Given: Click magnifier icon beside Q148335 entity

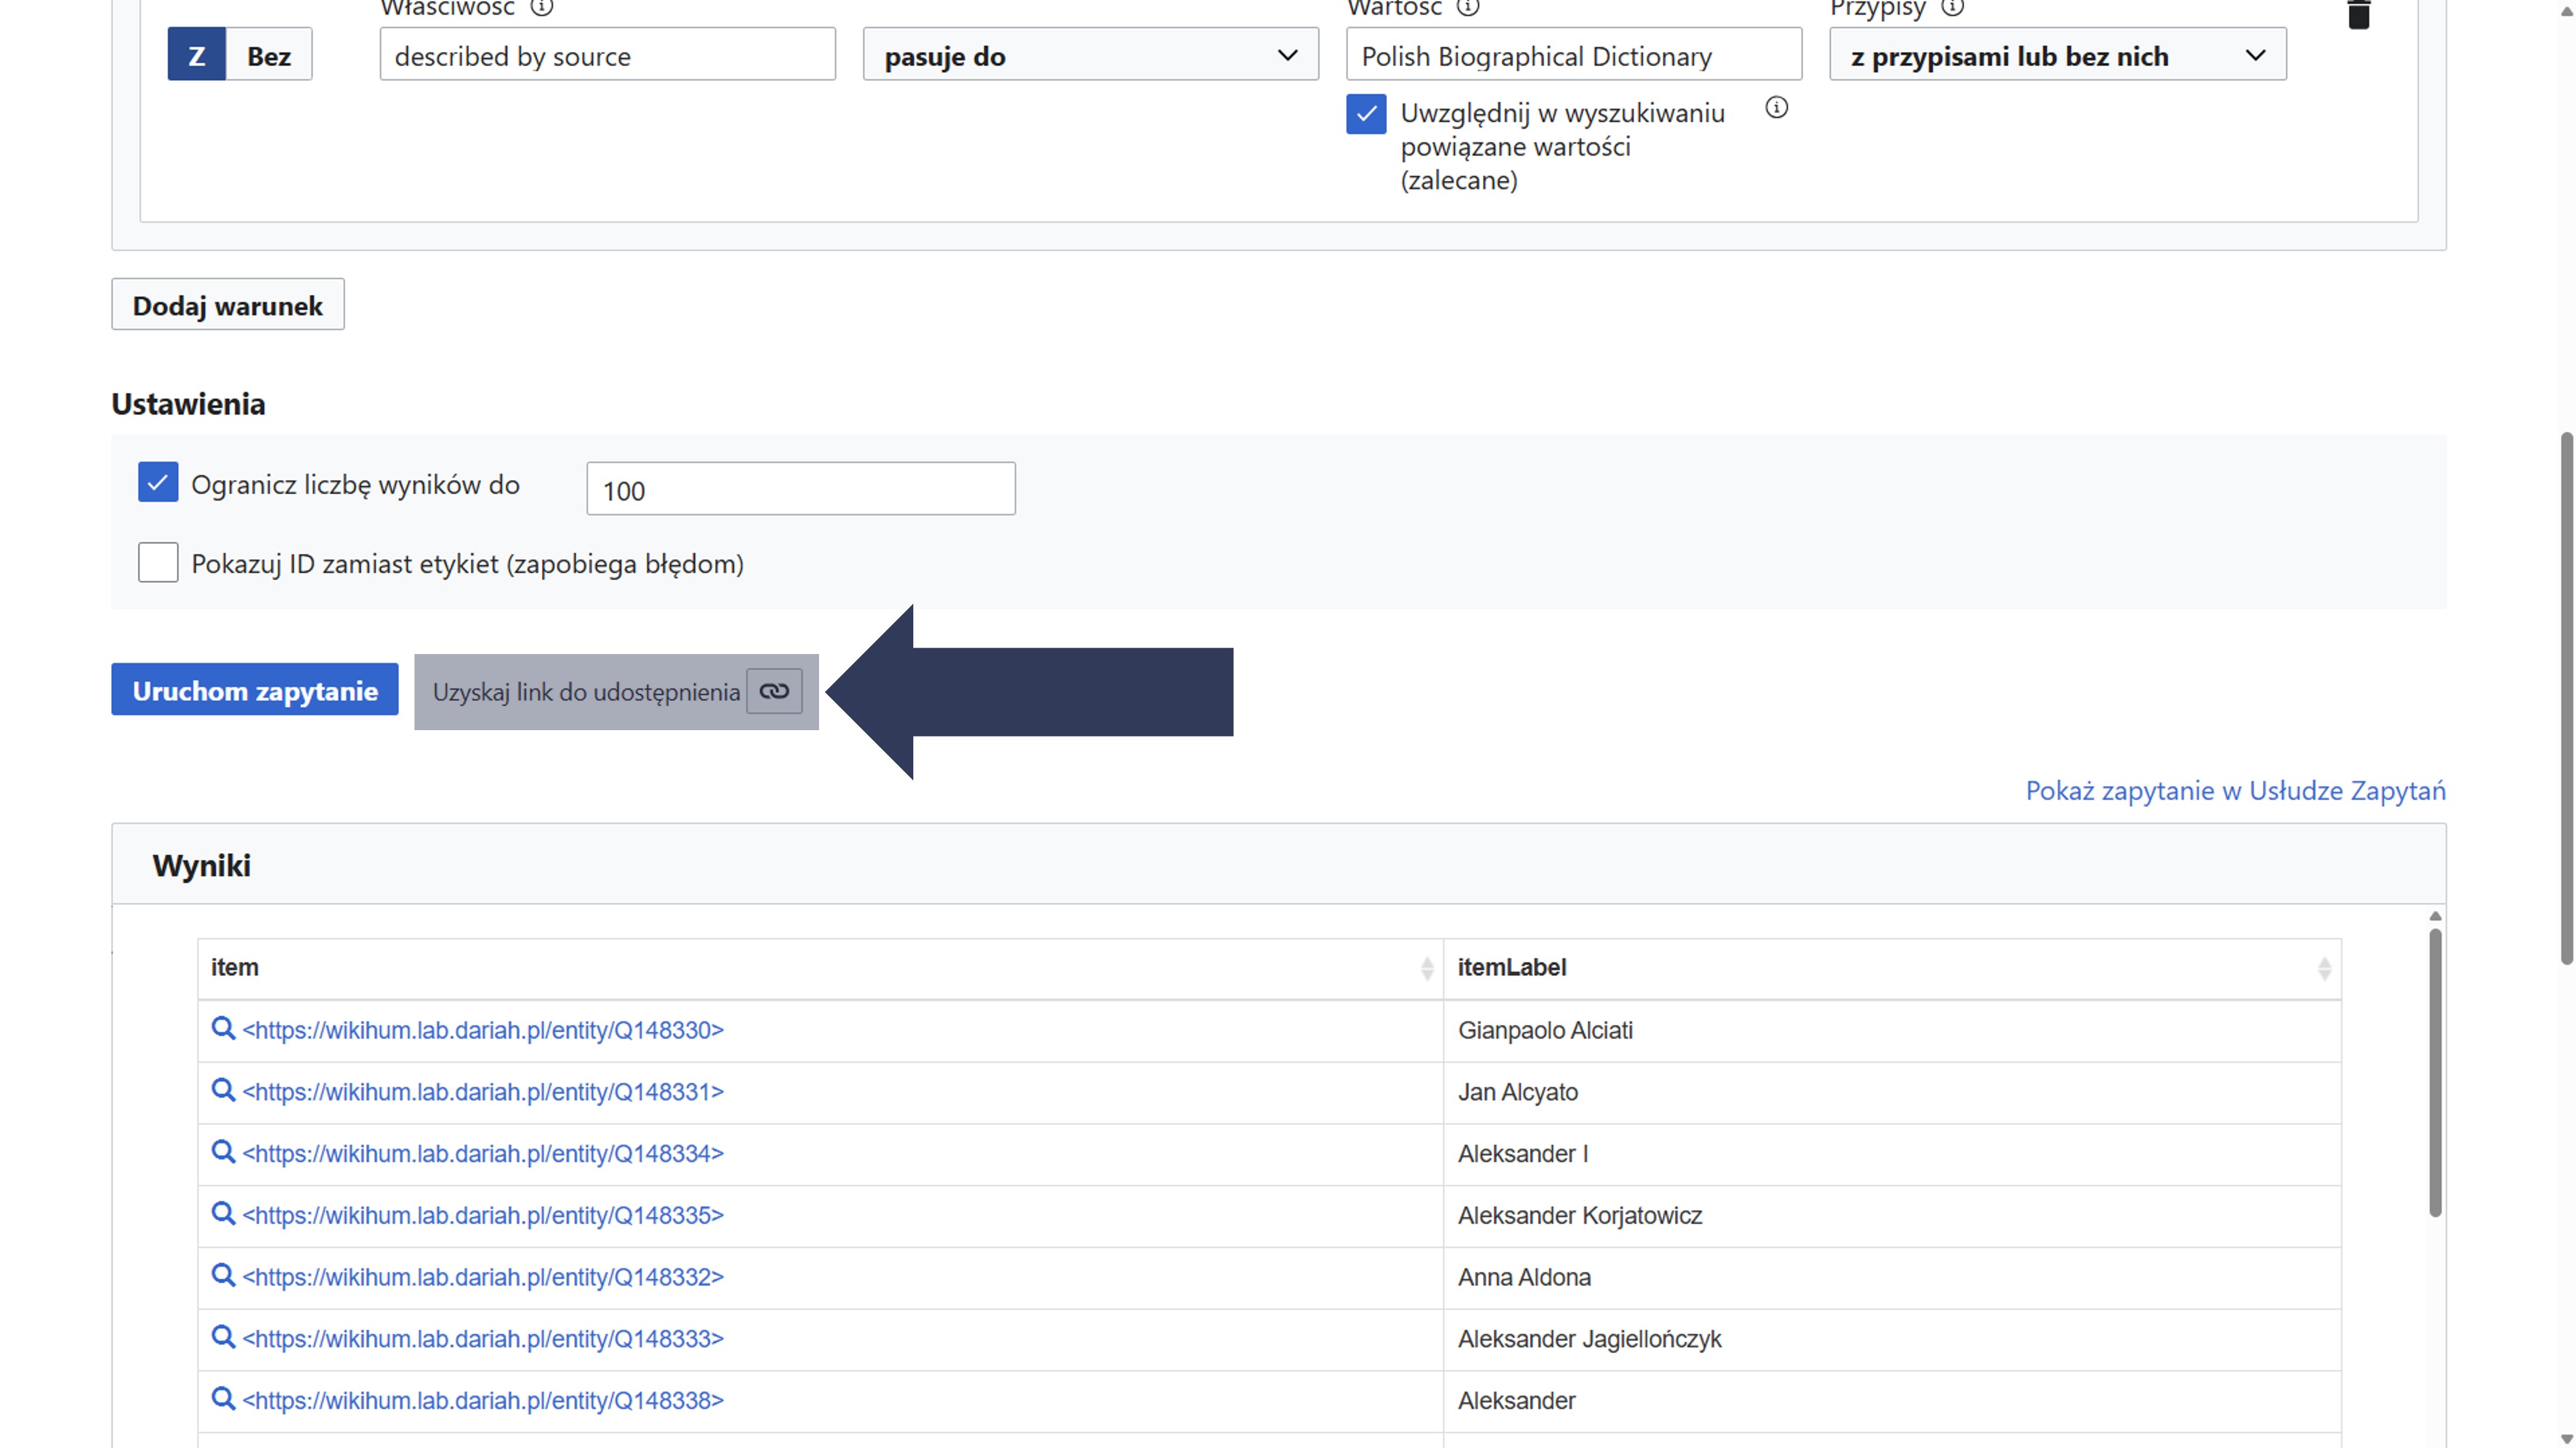Looking at the screenshot, I should point(223,1213).
